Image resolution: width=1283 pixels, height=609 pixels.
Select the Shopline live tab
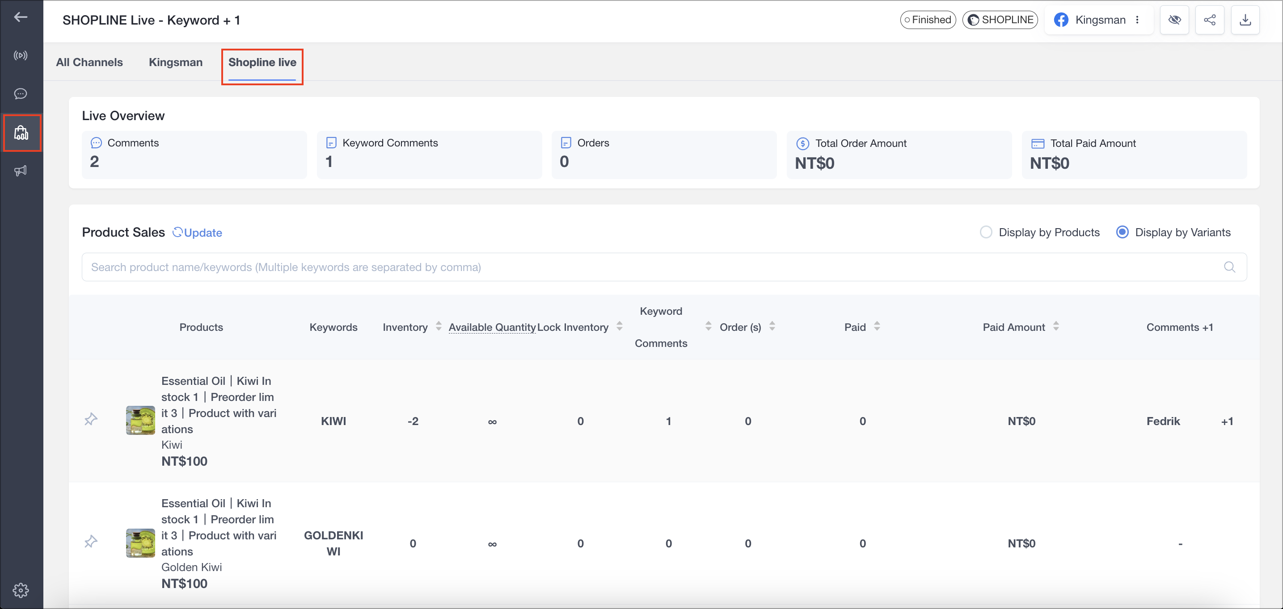(262, 62)
